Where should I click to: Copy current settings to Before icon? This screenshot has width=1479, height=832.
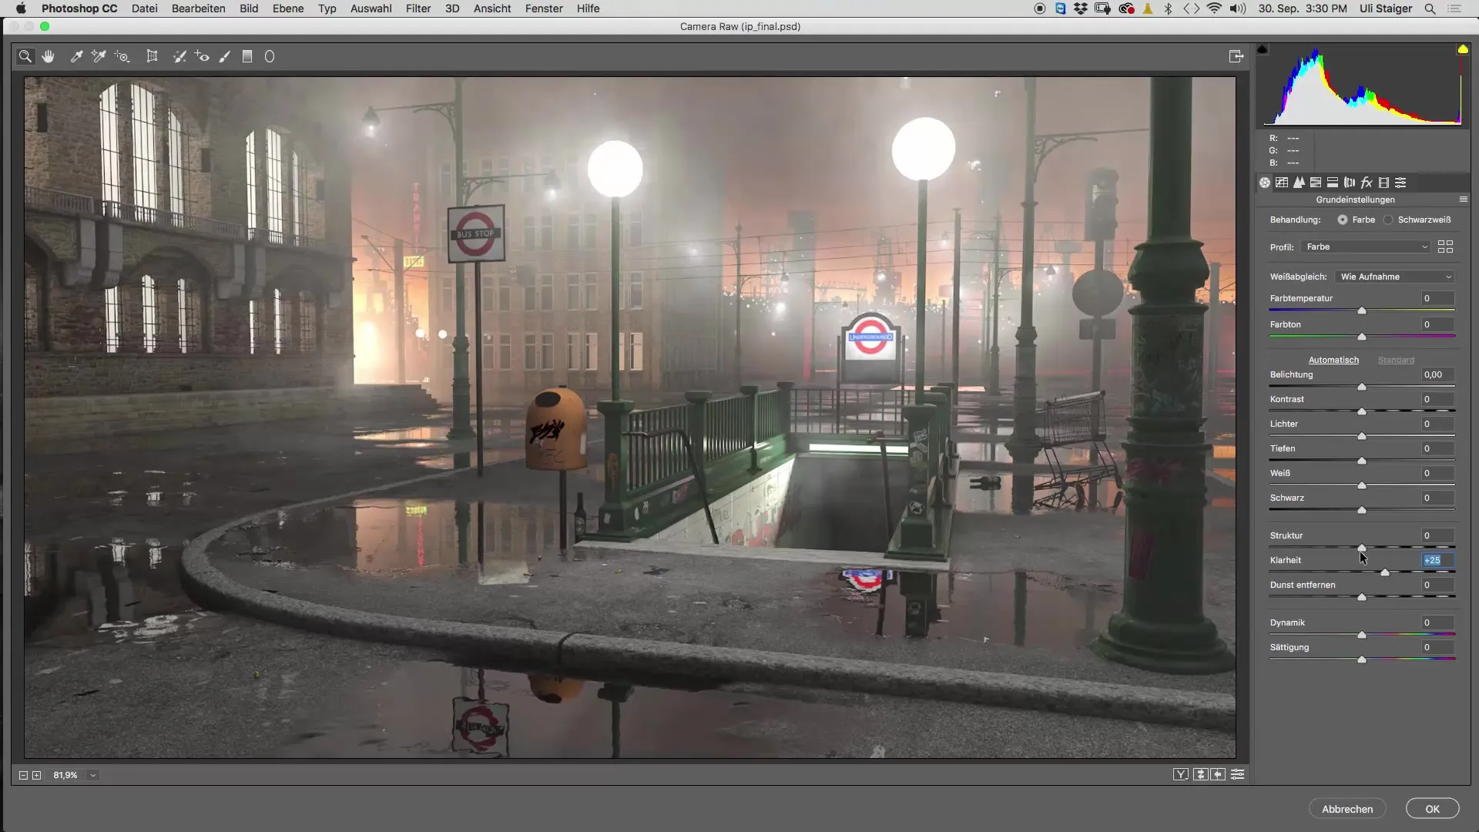click(x=1218, y=775)
